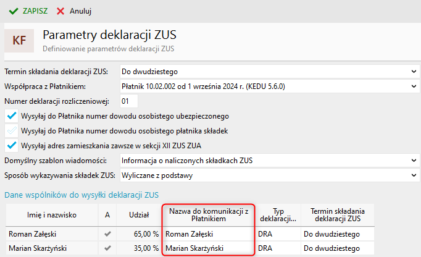Select Roman Załęski's Płatnik communication name cell
The image size is (421, 257).
tap(207, 234)
